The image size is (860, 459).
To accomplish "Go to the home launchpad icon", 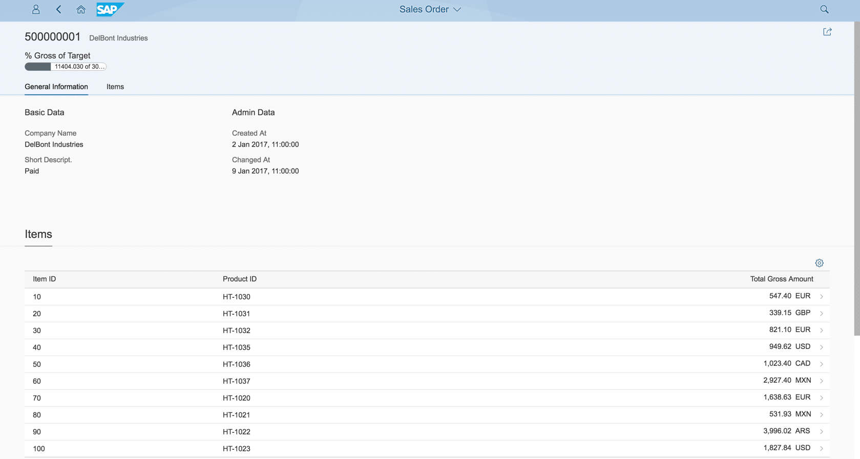I will point(81,9).
